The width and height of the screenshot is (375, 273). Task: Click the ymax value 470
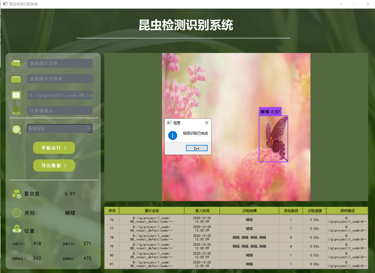[x=87, y=258]
